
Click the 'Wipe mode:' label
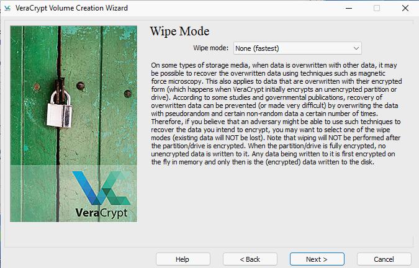(211, 48)
